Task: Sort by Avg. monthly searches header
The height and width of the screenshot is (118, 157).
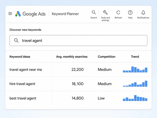Action: point(72,57)
